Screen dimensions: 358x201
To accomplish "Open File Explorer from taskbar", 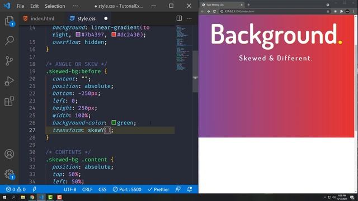I will pyautogui.click(x=23, y=197).
